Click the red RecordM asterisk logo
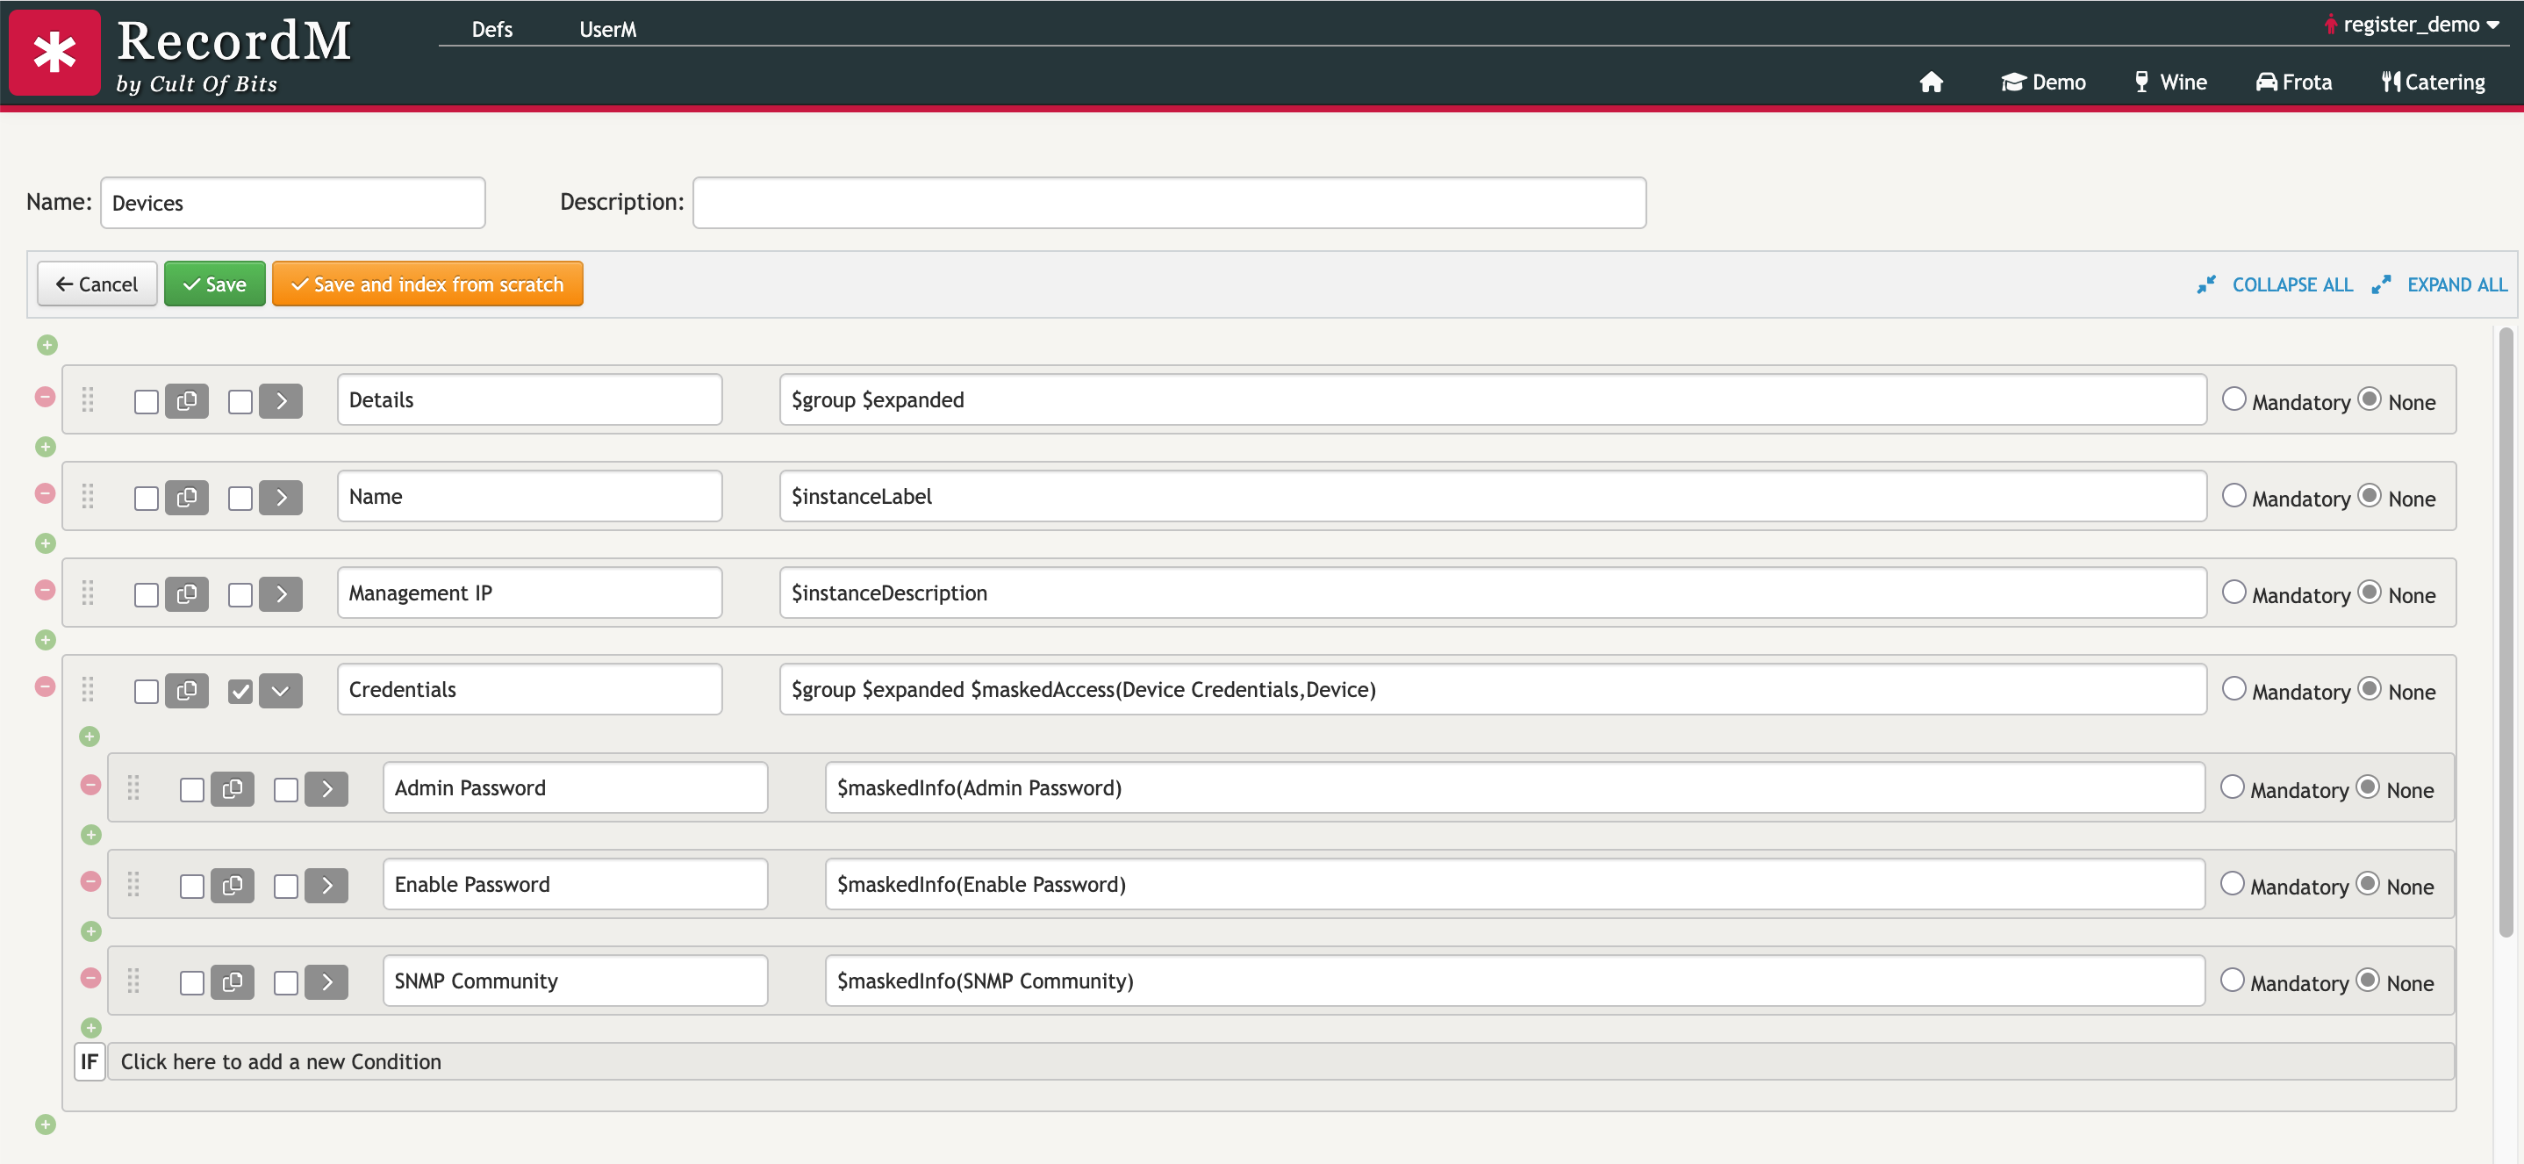The image size is (2524, 1164). [55, 53]
